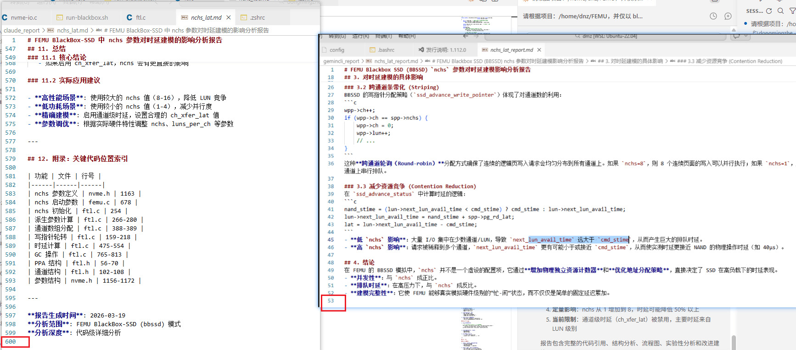Open the chat icon in front title bar

(736, 36)
